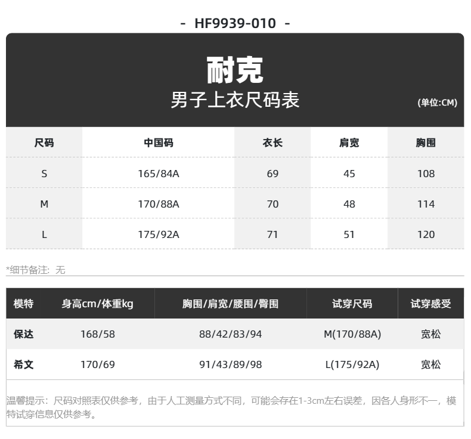Click the product code HF9939-010
471x439 pixels.
[x=235, y=23]
